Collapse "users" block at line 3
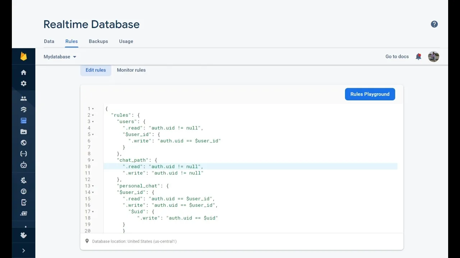Screen dimensions: 460x258 point(93,121)
